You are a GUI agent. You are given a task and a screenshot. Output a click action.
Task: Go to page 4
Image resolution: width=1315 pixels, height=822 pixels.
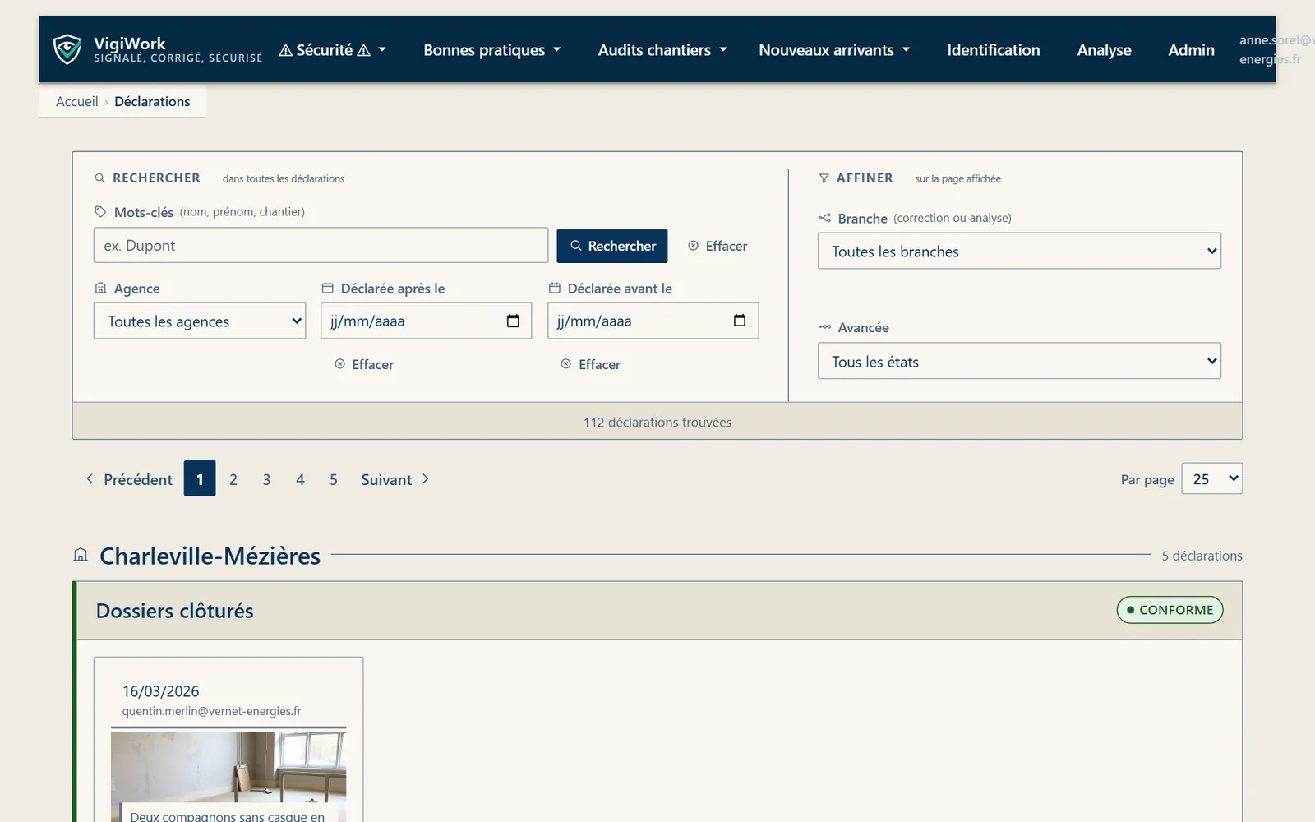tap(300, 479)
